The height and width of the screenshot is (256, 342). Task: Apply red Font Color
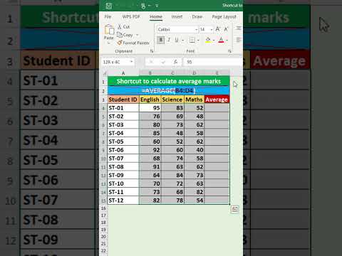coord(221,40)
